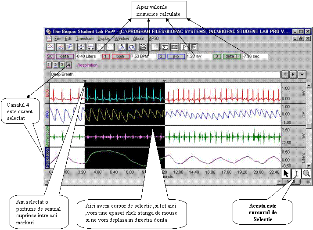Image resolution: width=313 pixels, height=230 pixels.
Task: Click the Sigma summation toolbar icon
Action: [x=165, y=47]
